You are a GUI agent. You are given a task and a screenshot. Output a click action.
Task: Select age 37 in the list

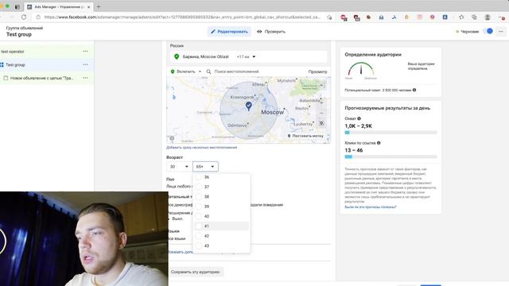pyautogui.click(x=222, y=187)
